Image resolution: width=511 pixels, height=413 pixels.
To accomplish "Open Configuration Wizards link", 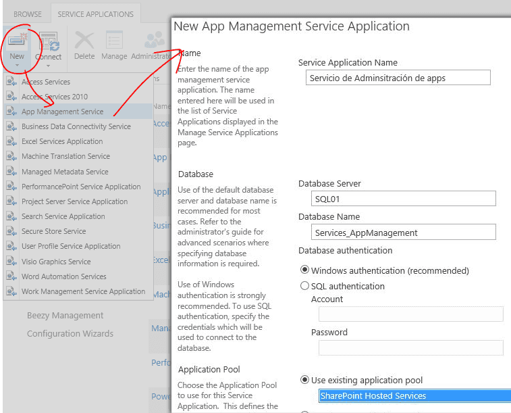I will point(70,333).
